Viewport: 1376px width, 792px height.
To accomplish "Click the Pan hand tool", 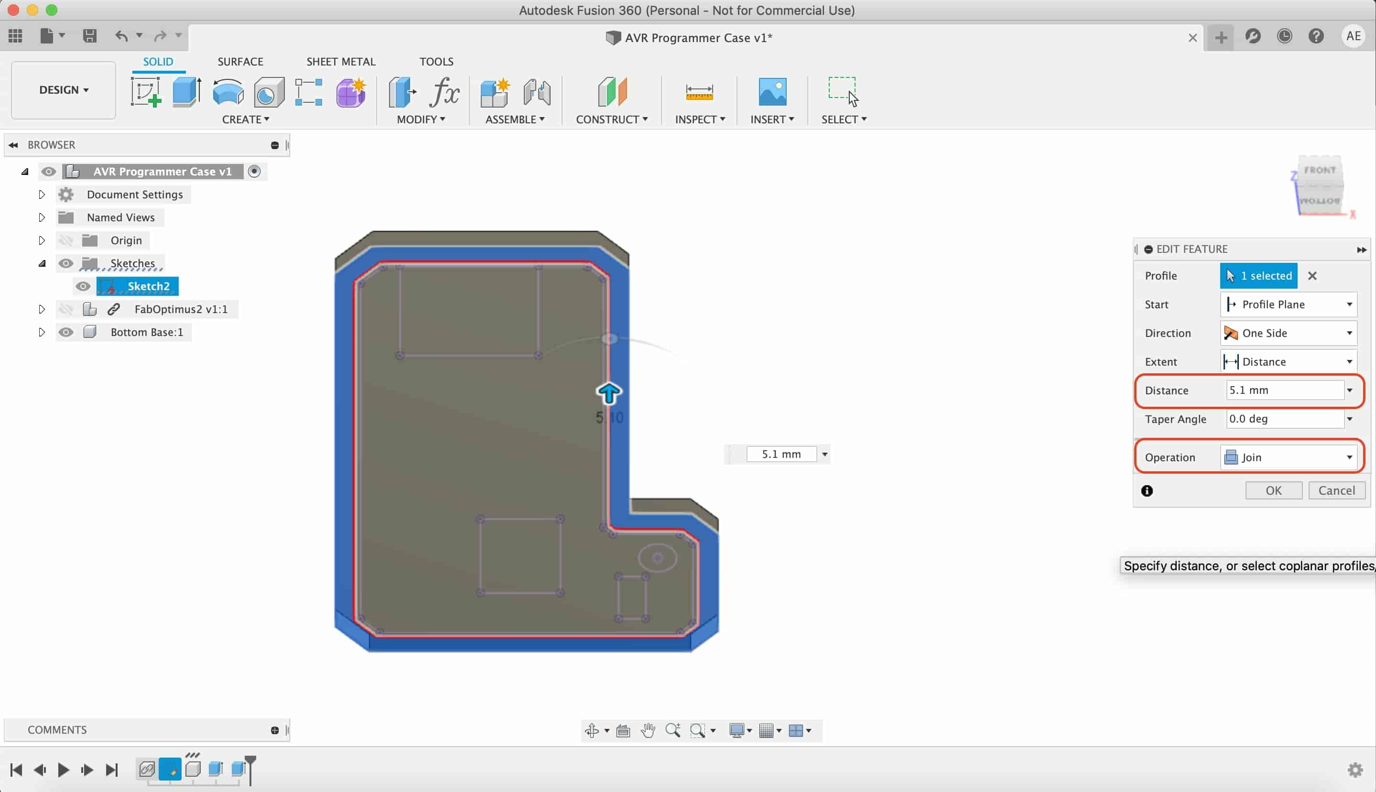I will pyautogui.click(x=648, y=730).
